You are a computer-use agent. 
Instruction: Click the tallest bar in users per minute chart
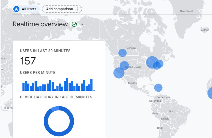[x=67, y=84]
